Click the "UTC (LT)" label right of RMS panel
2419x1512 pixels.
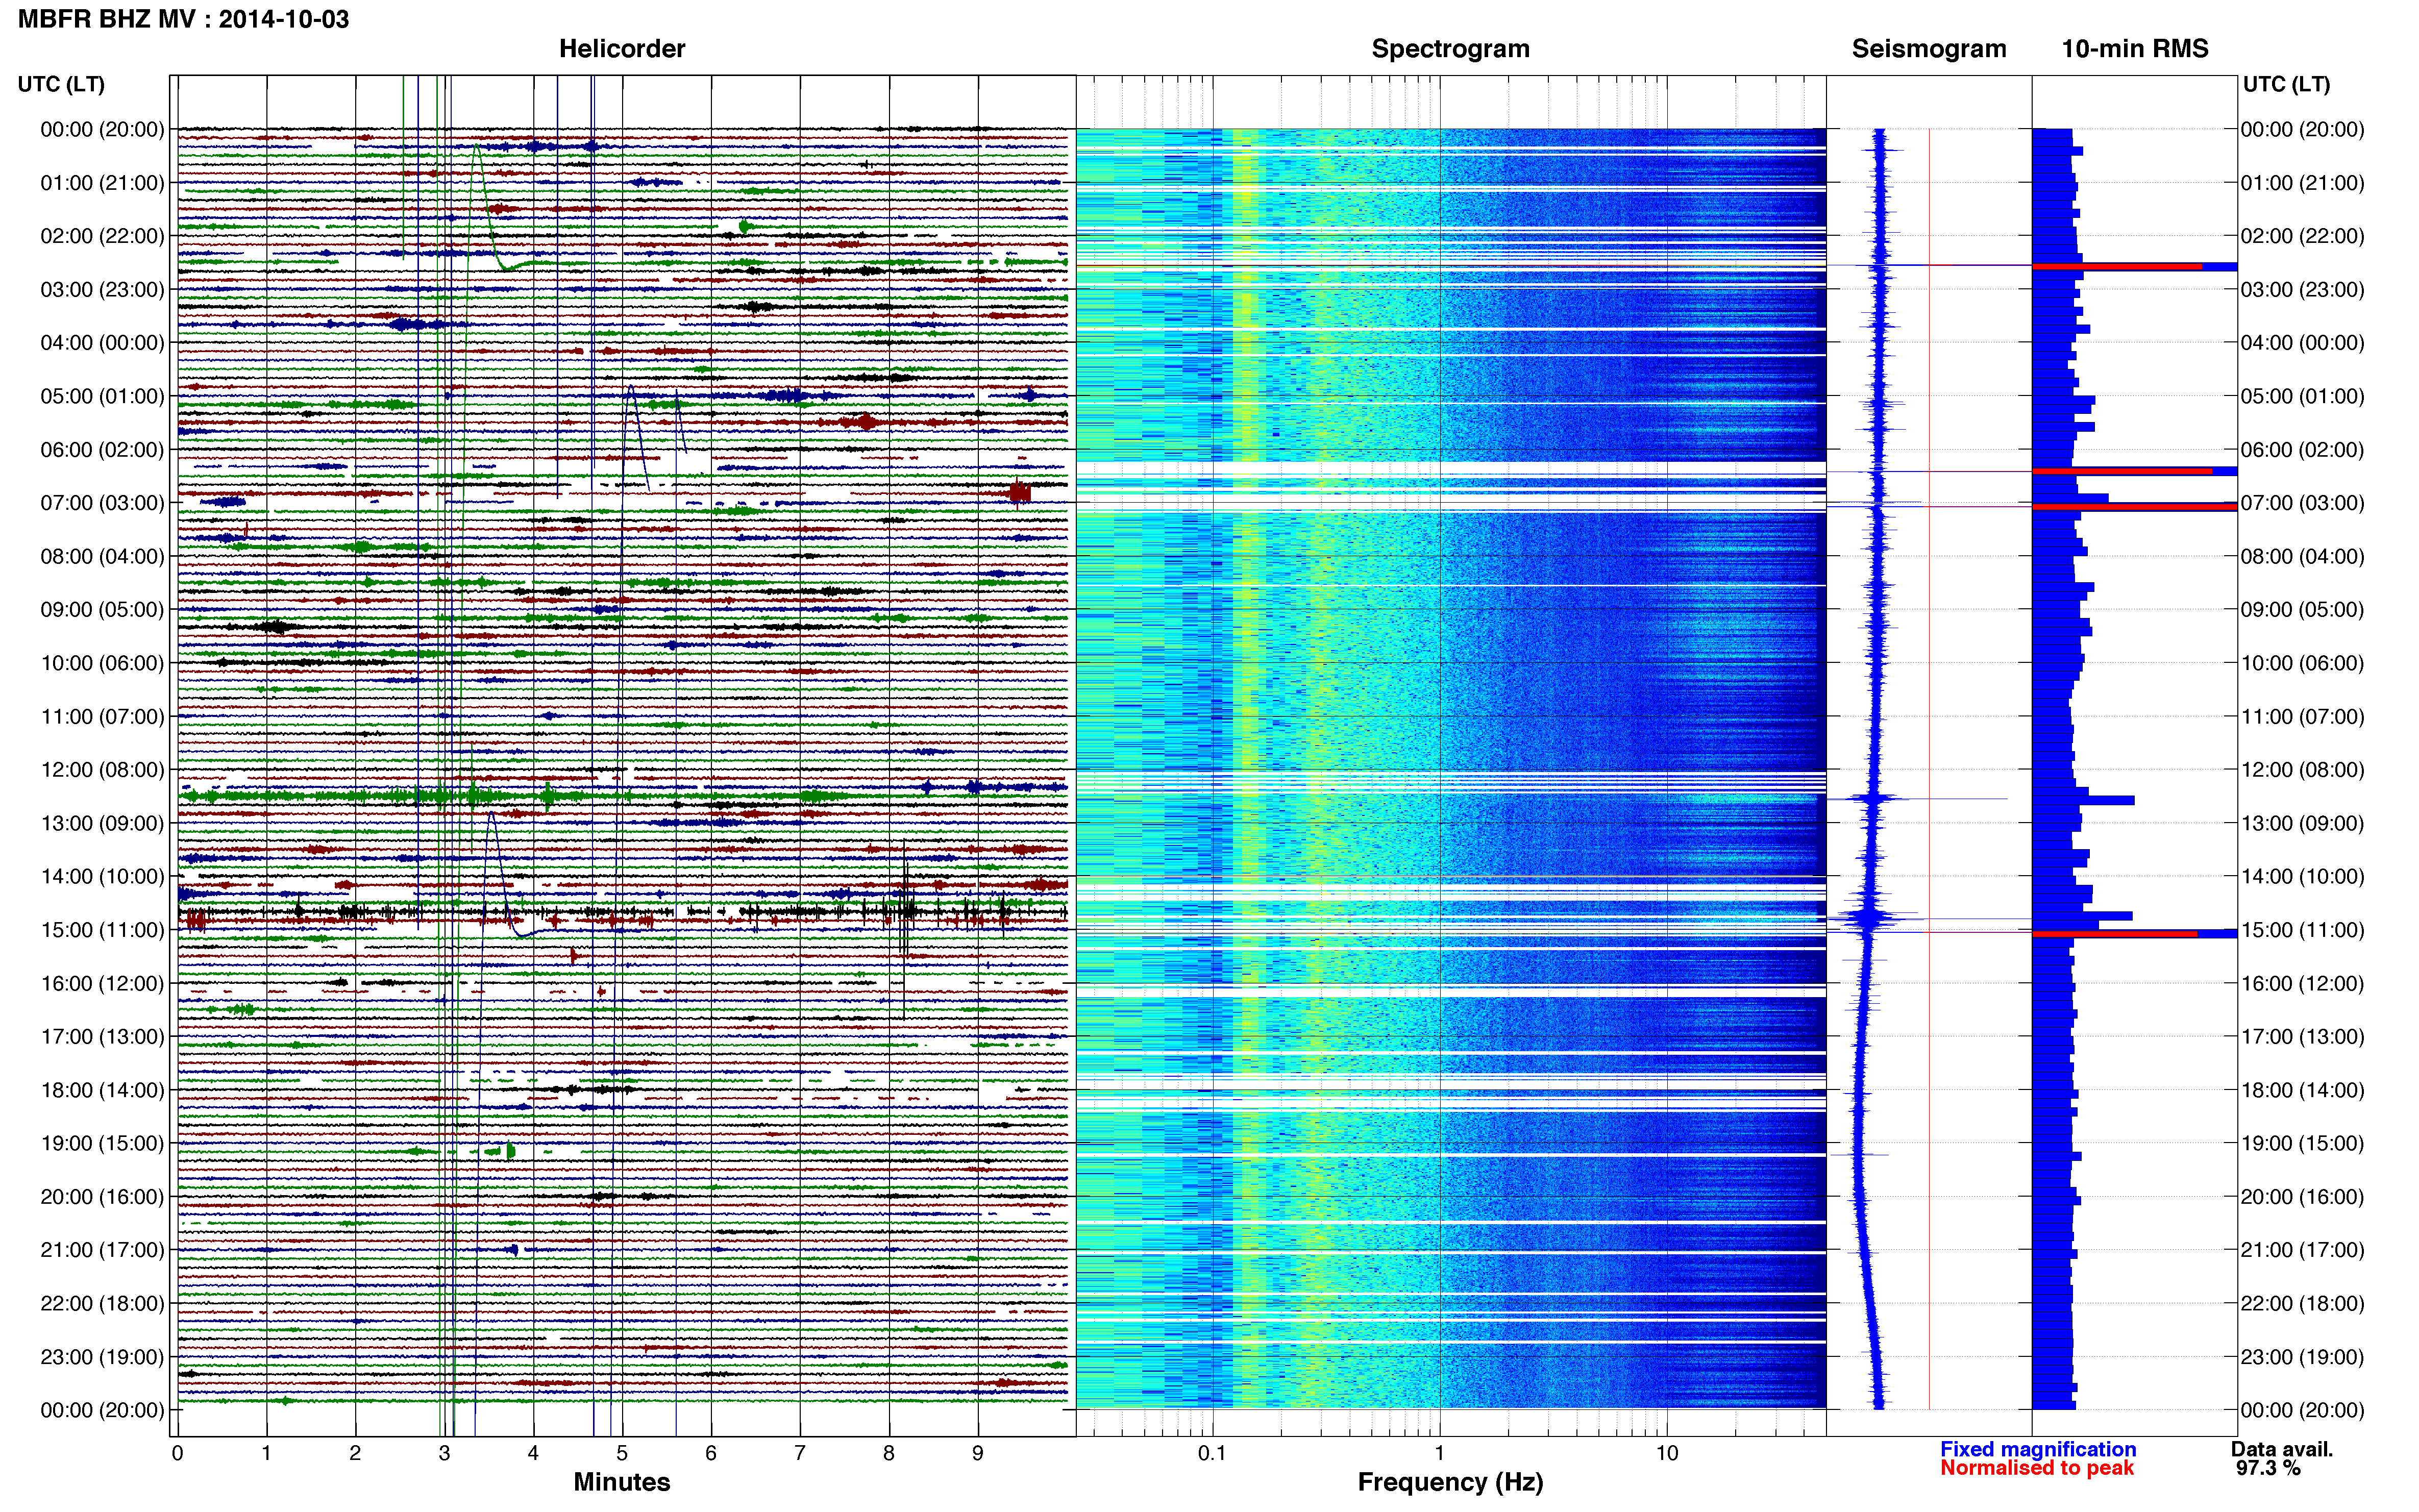pos(2286,84)
